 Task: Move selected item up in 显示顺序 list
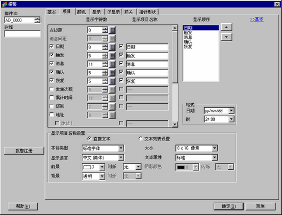pos(226,27)
